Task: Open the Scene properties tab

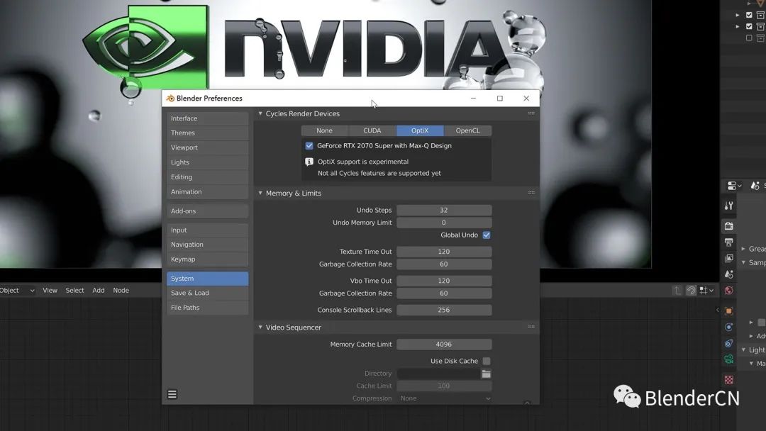Action: [x=728, y=274]
